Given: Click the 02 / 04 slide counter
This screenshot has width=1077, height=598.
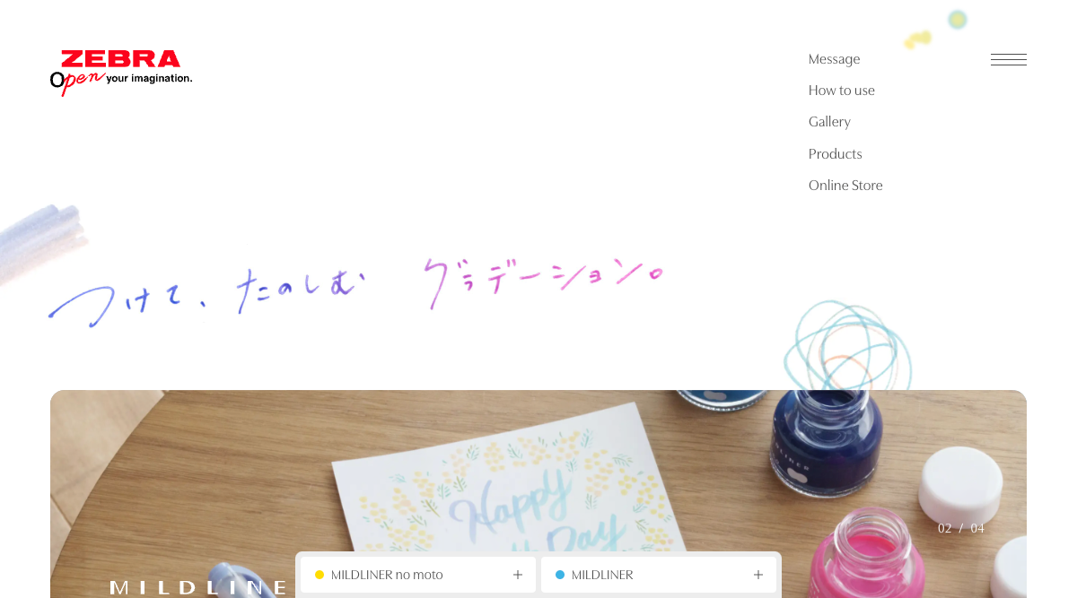Looking at the screenshot, I should click(961, 528).
